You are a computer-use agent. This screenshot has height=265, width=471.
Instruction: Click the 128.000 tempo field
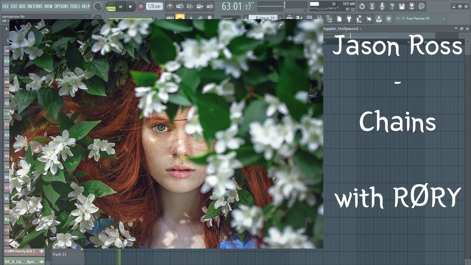154,6
